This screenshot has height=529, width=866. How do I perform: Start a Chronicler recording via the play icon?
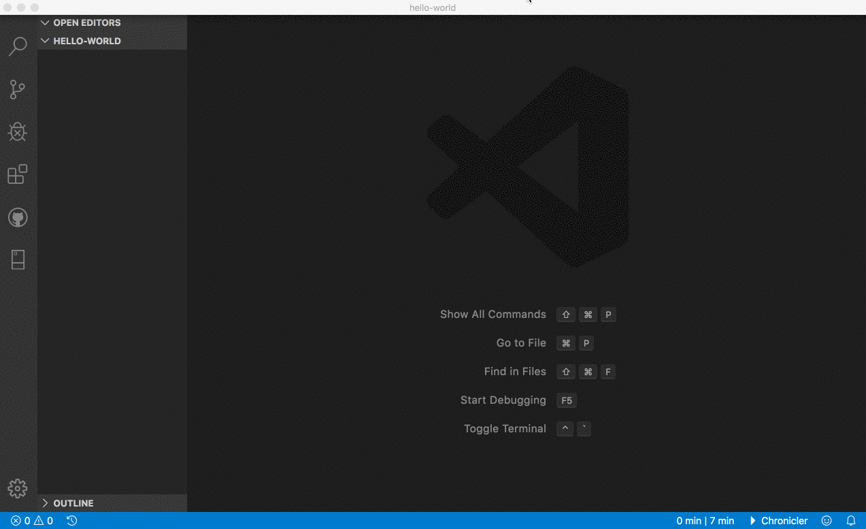coord(752,520)
